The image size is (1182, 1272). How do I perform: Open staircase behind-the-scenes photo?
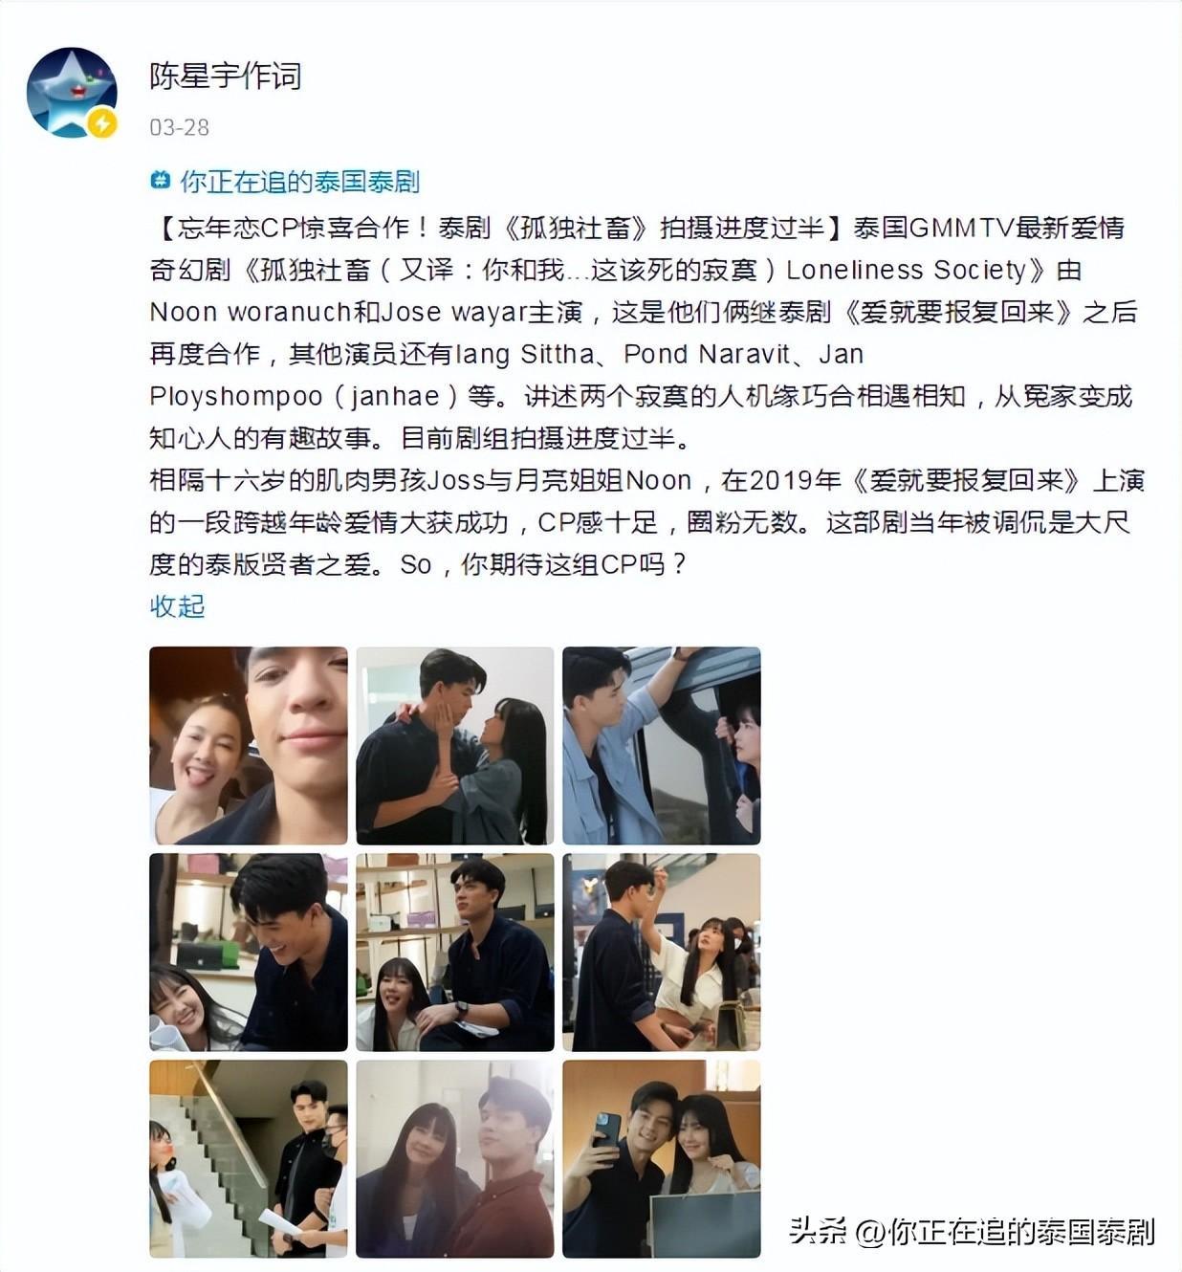(249, 1159)
